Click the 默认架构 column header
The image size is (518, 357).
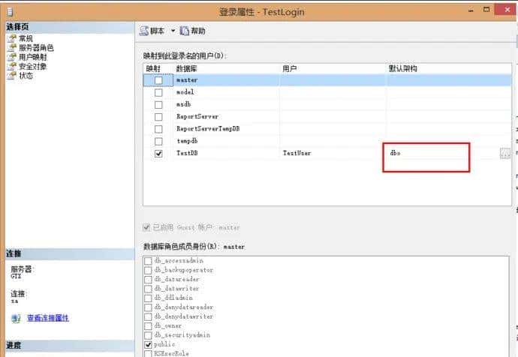tap(403, 69)
